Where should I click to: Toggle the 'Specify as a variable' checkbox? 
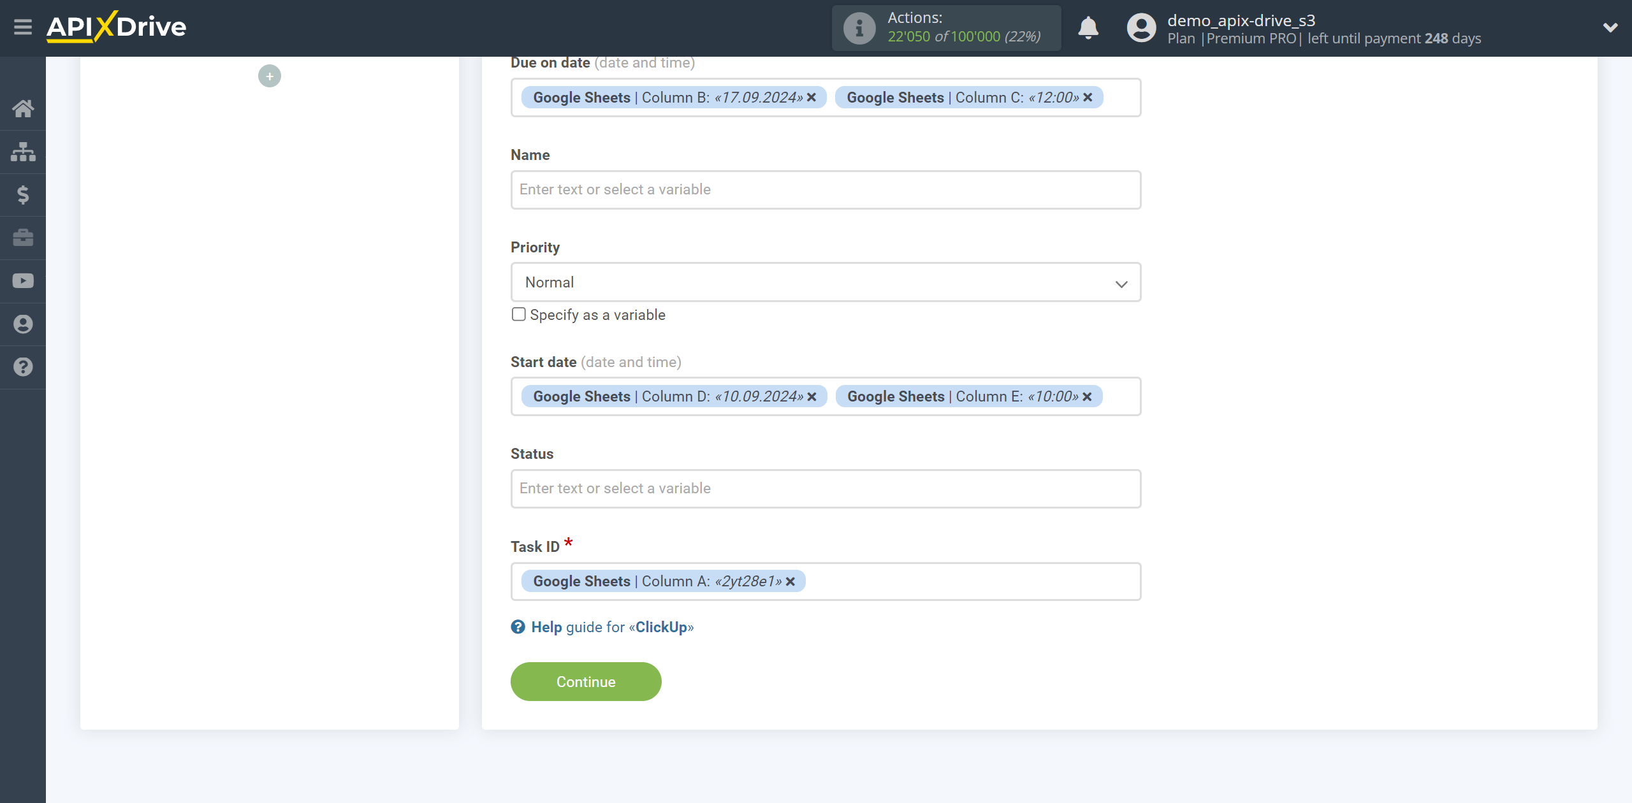pos(517,314)
